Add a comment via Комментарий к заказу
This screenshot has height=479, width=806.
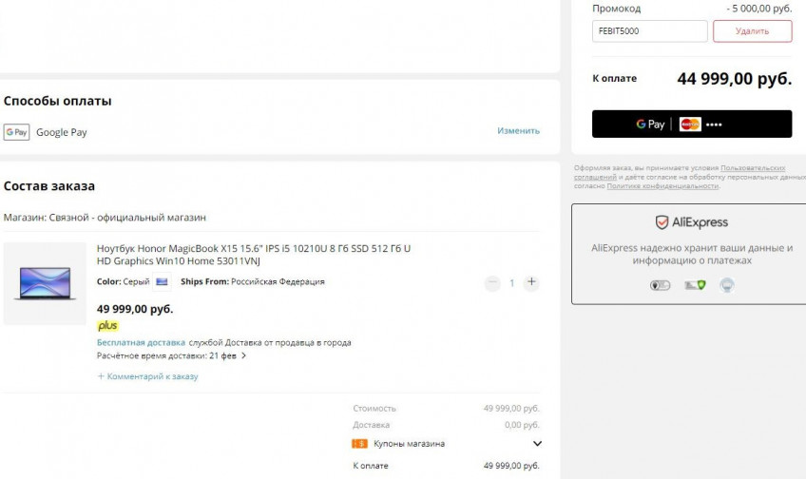pos(147,376)
